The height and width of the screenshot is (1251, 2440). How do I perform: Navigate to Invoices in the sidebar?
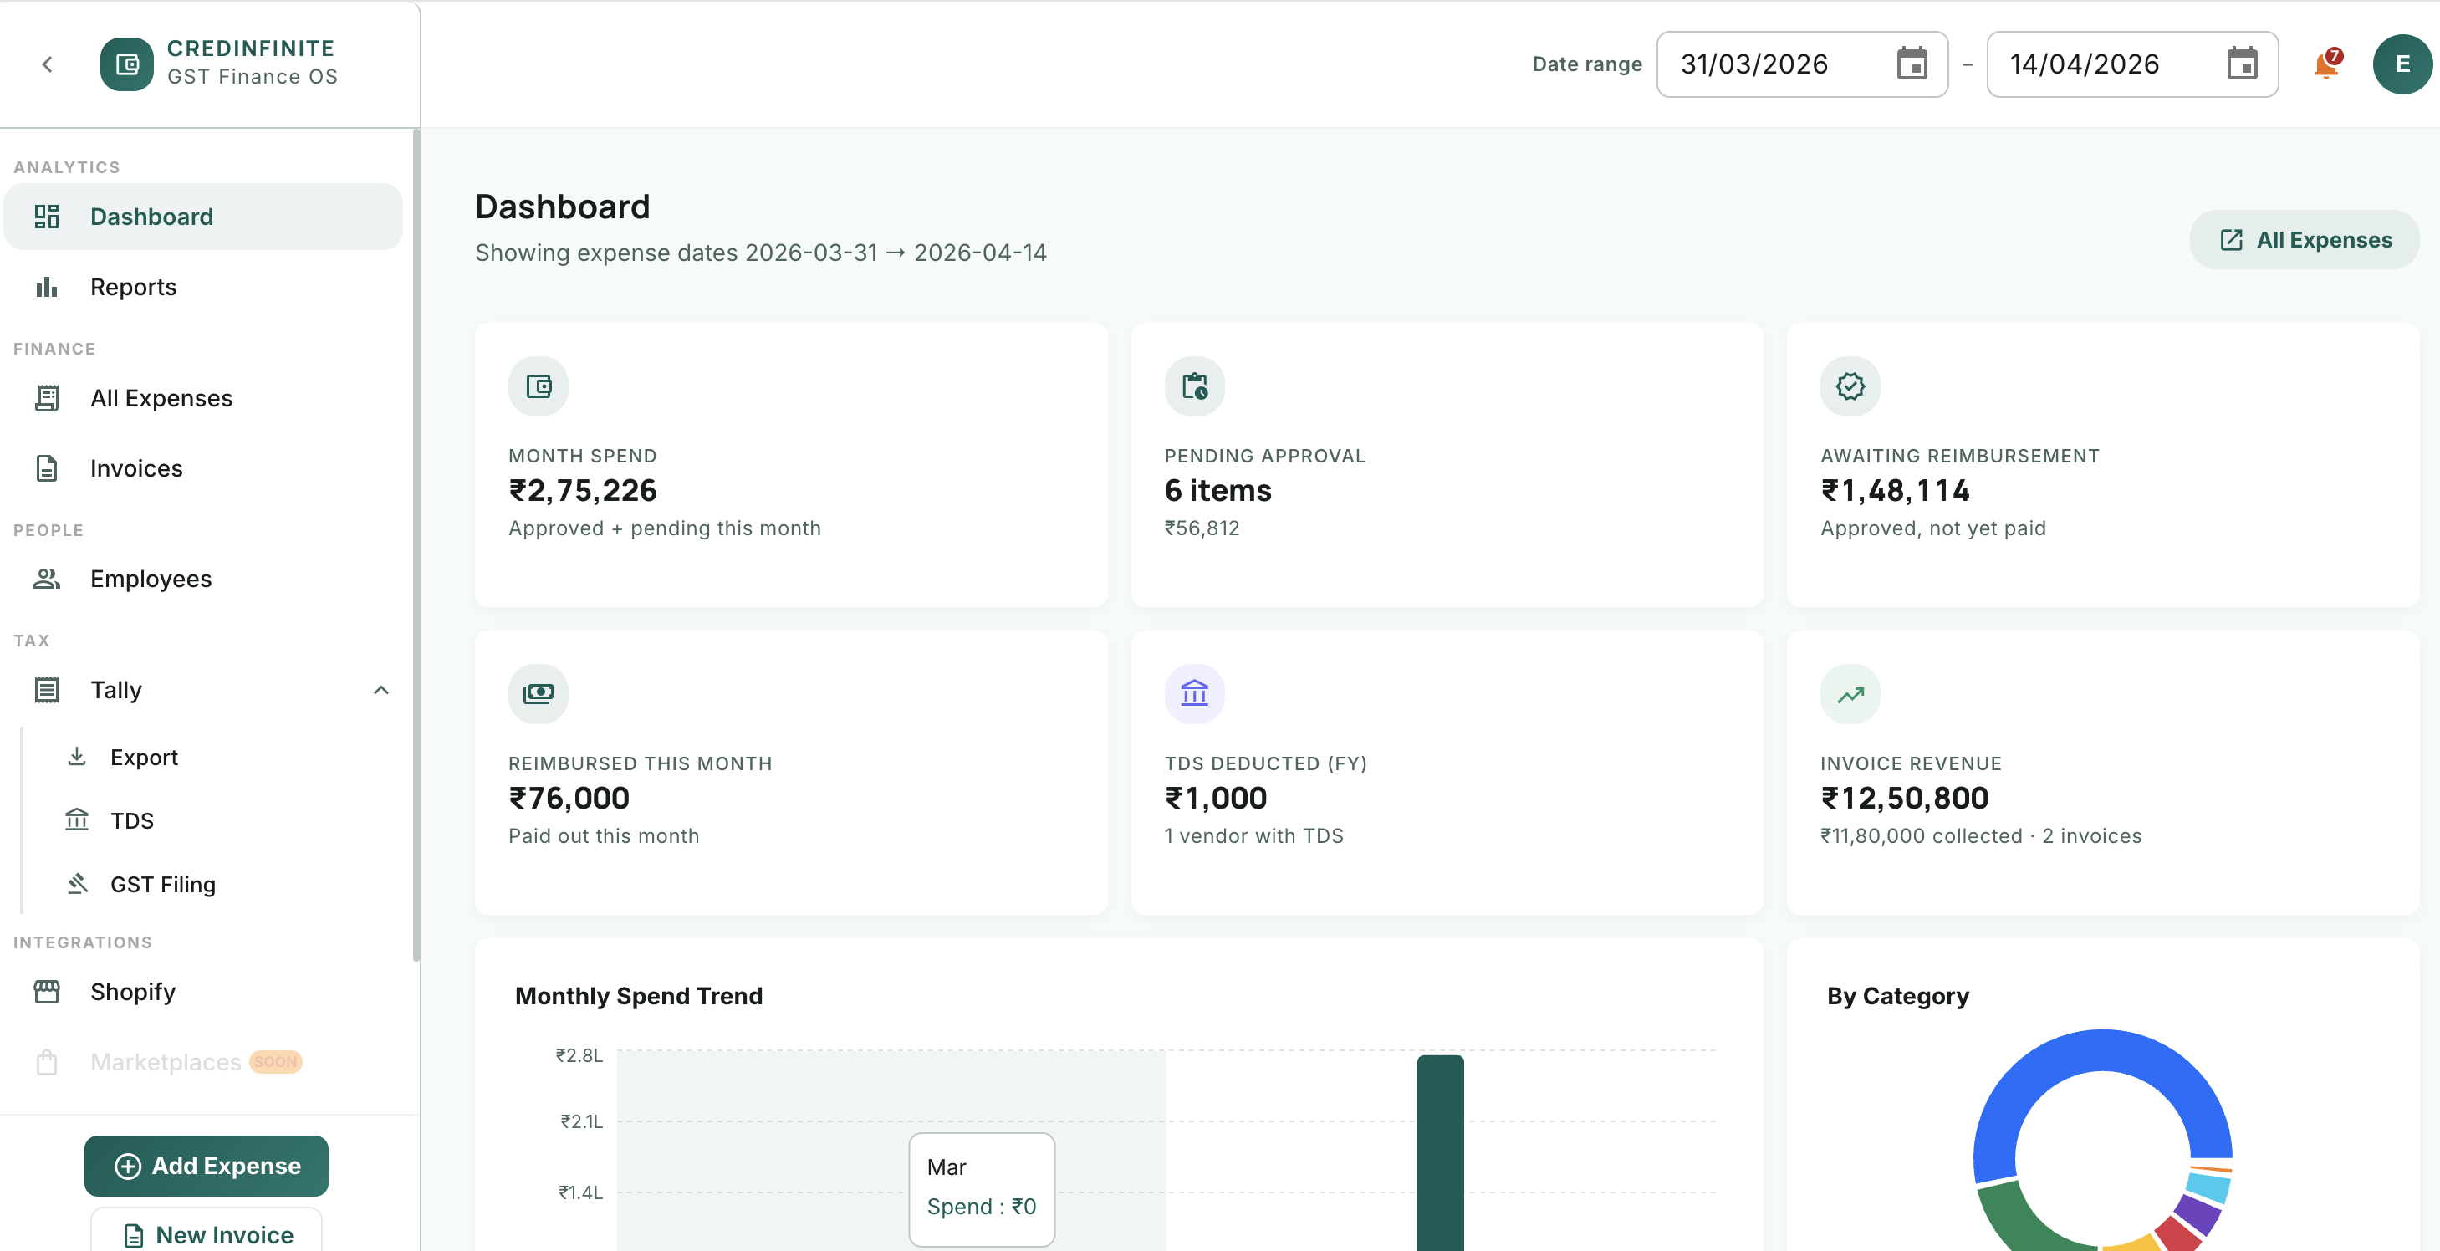[x=204, y=467]
